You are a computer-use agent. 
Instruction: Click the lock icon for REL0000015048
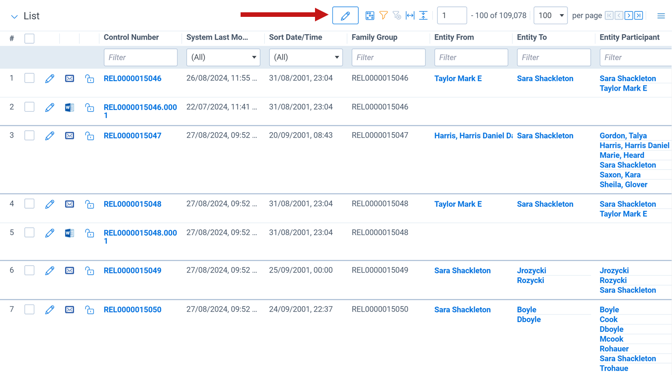click(89, 205)
